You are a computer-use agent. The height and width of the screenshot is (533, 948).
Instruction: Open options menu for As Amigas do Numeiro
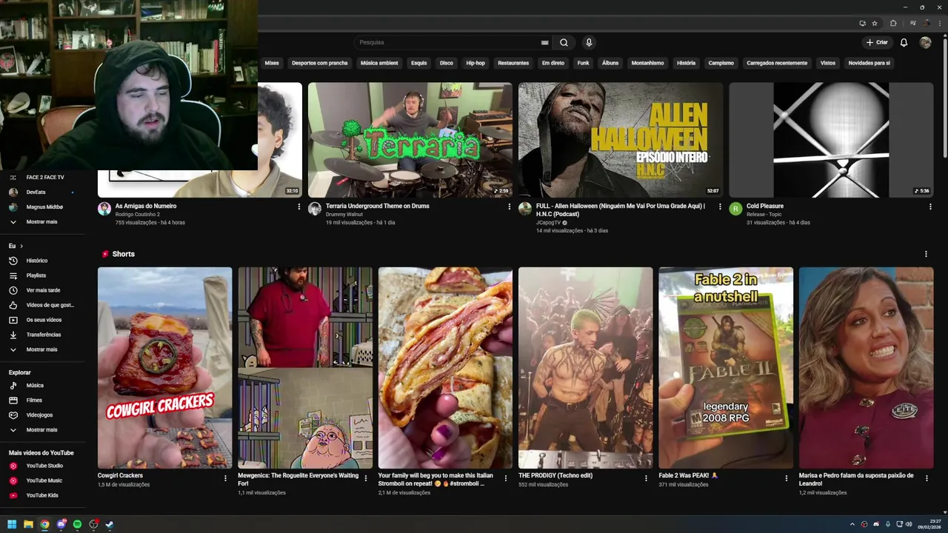pos(299,207)
